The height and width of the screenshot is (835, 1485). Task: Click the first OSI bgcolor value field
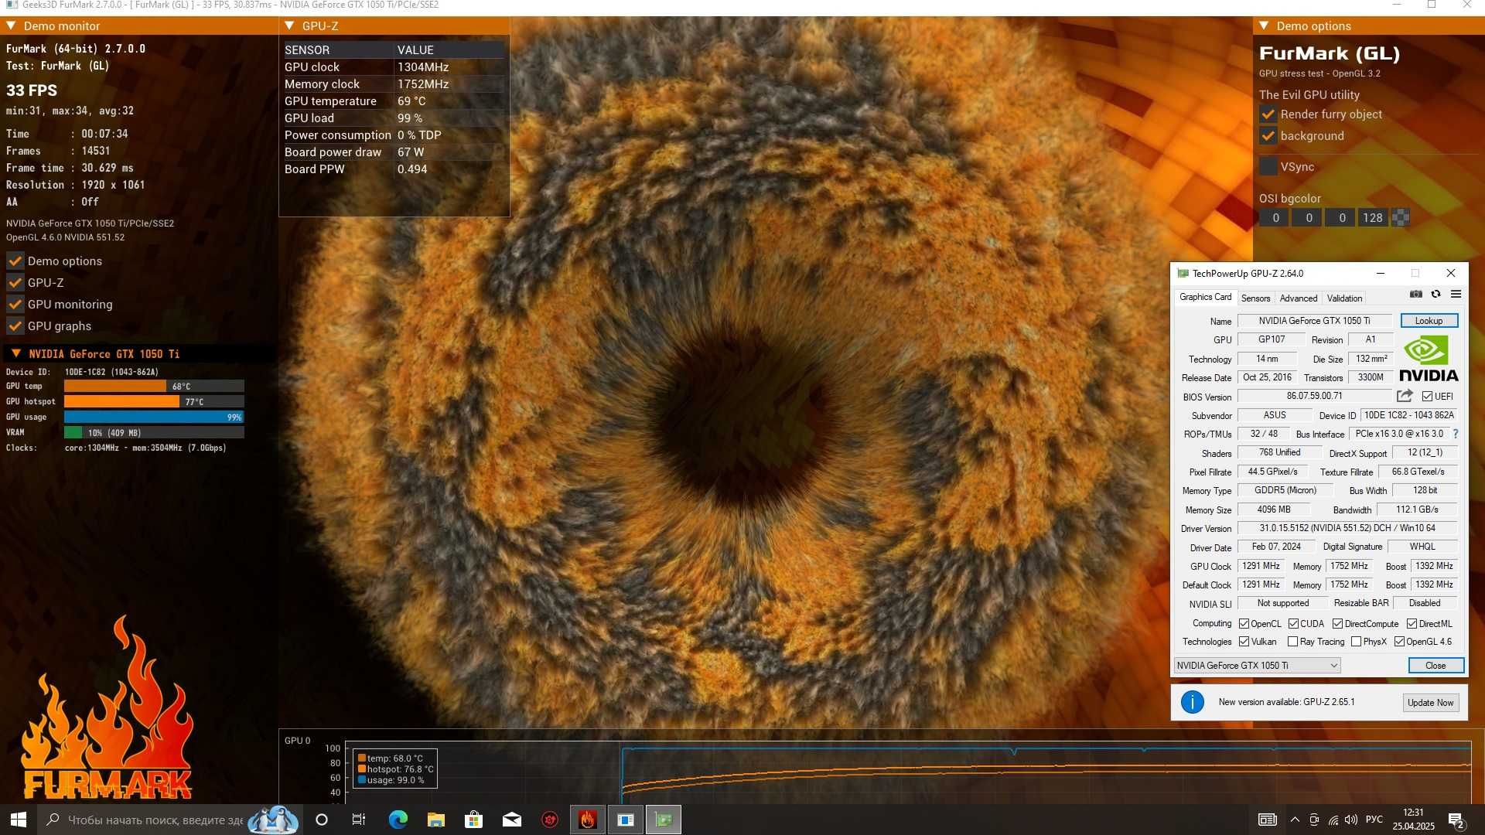tap(1275, 218)
